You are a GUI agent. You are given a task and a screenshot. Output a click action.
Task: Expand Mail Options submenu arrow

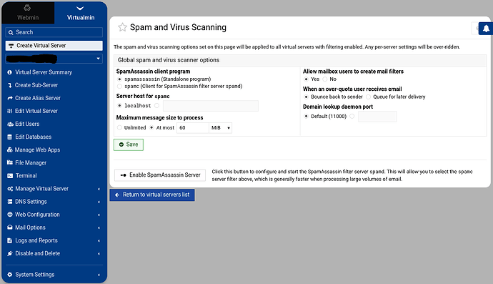(99, 227)
